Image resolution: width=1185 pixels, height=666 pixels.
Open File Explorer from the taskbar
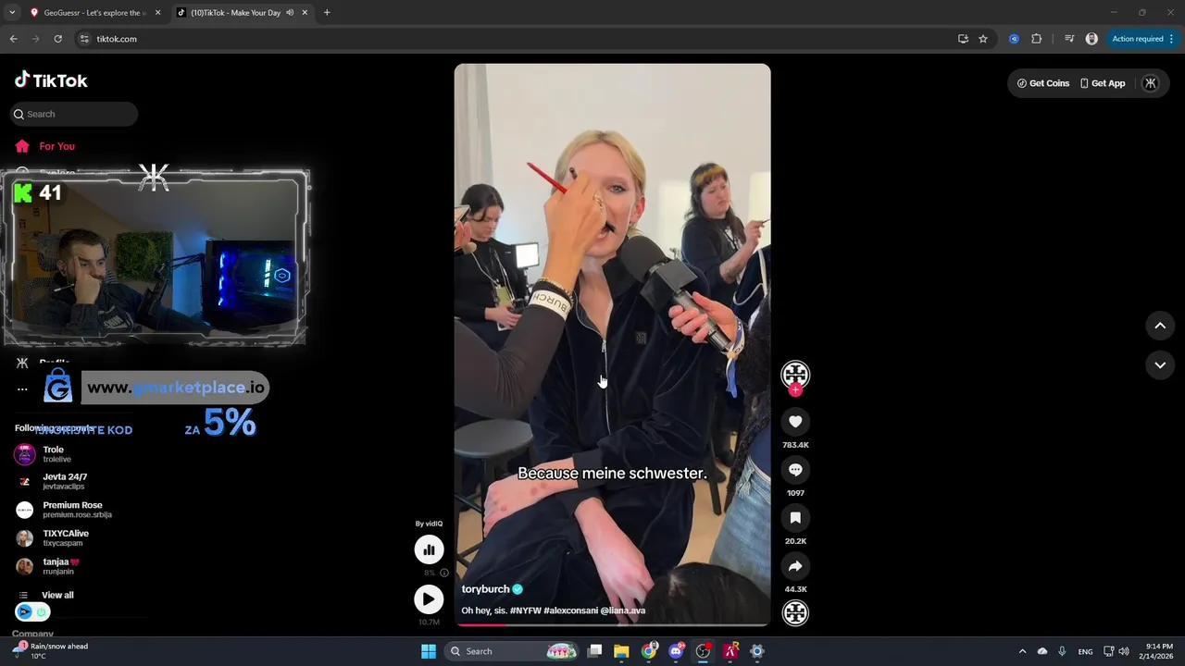(x=621, y=651)
